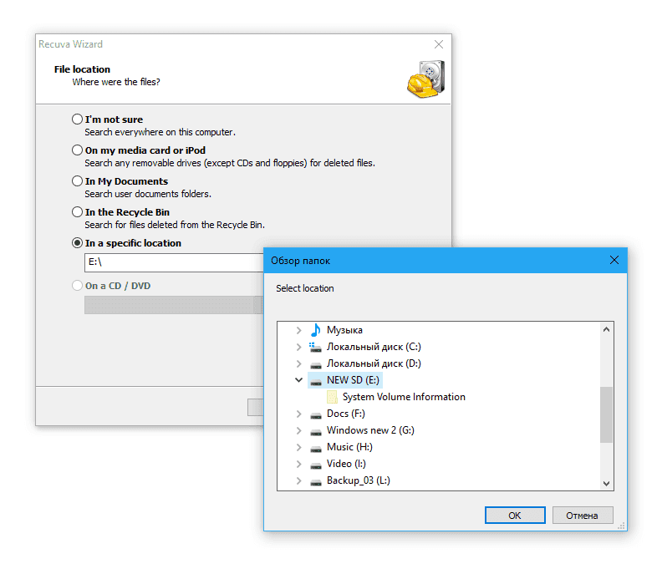
Task: Click the NEW SD (E:) drive icon
Action: 316,382
